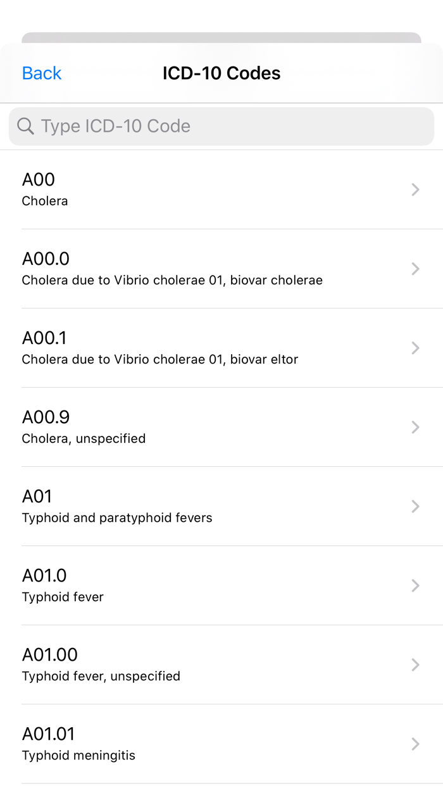Image resolution: width=443 pixels, height=788 pixels.
Task: Tap the Back button
Action: pyautogui.click(x=41, y=73)
